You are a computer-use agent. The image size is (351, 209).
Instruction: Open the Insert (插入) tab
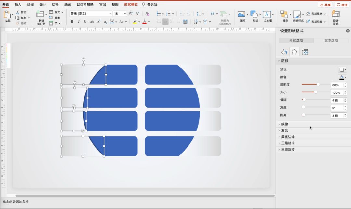18,4
